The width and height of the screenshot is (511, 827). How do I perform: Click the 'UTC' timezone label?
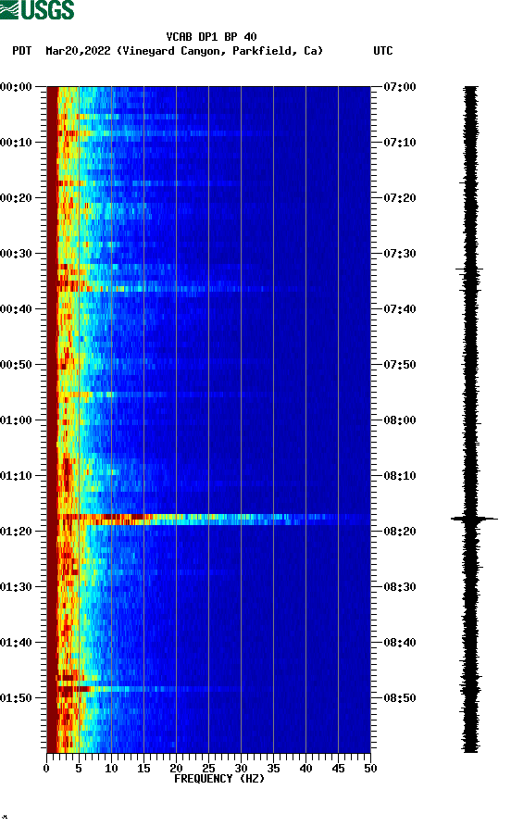pyautogui.click(x=383, y=51)
